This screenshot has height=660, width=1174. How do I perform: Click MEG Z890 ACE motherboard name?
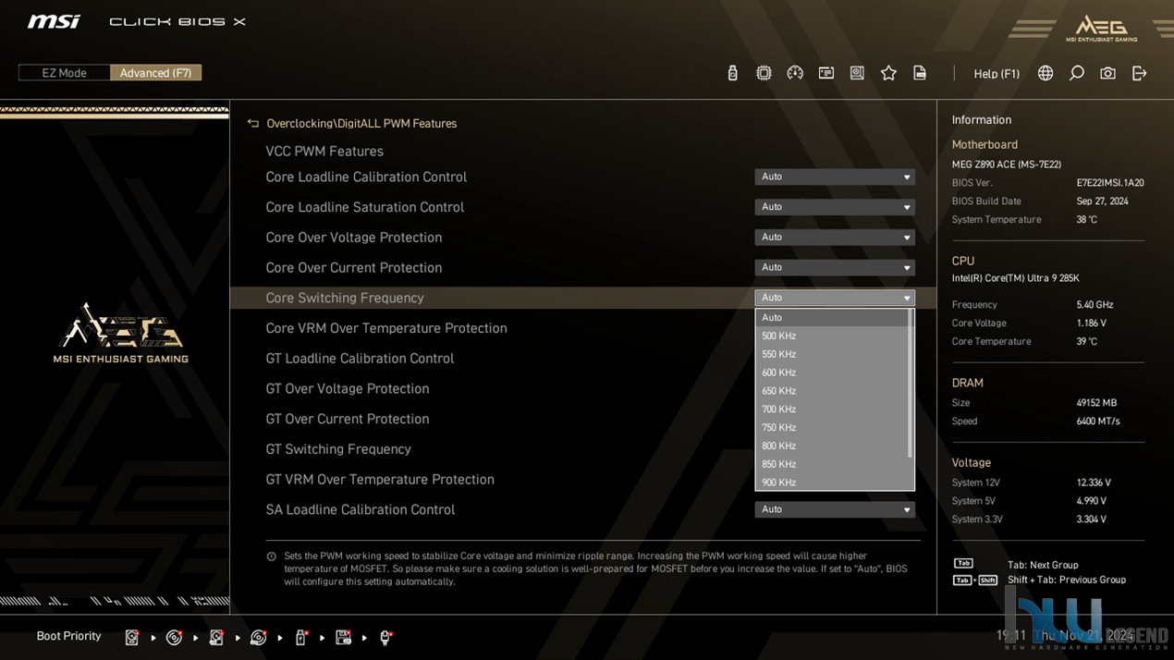tap(1007, 165)
